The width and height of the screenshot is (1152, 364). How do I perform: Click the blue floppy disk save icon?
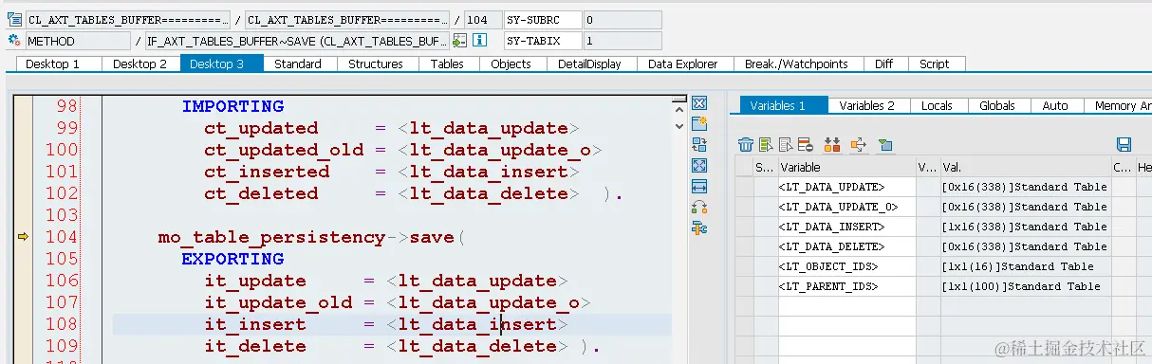pyautogui.click(x=1124, y=144)
